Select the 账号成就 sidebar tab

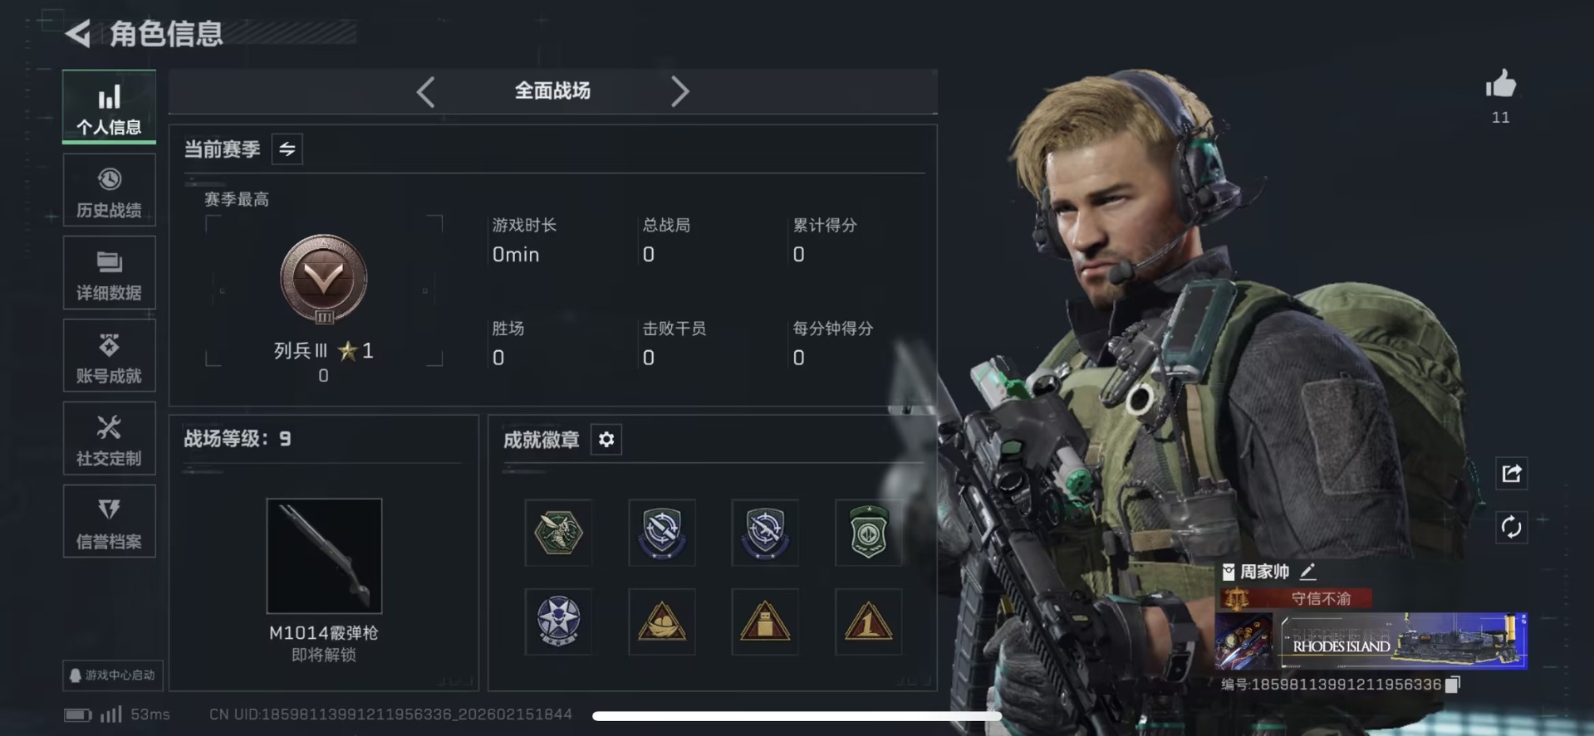coord(109,356)
